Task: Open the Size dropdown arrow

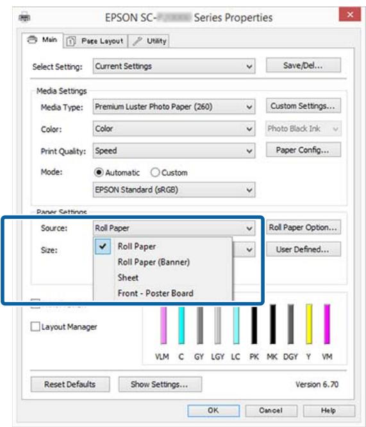Action: coord(249,250)
